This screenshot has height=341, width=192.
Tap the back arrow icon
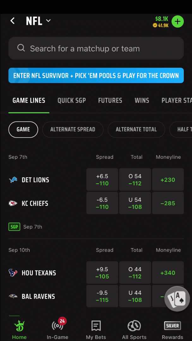point(13,21)
